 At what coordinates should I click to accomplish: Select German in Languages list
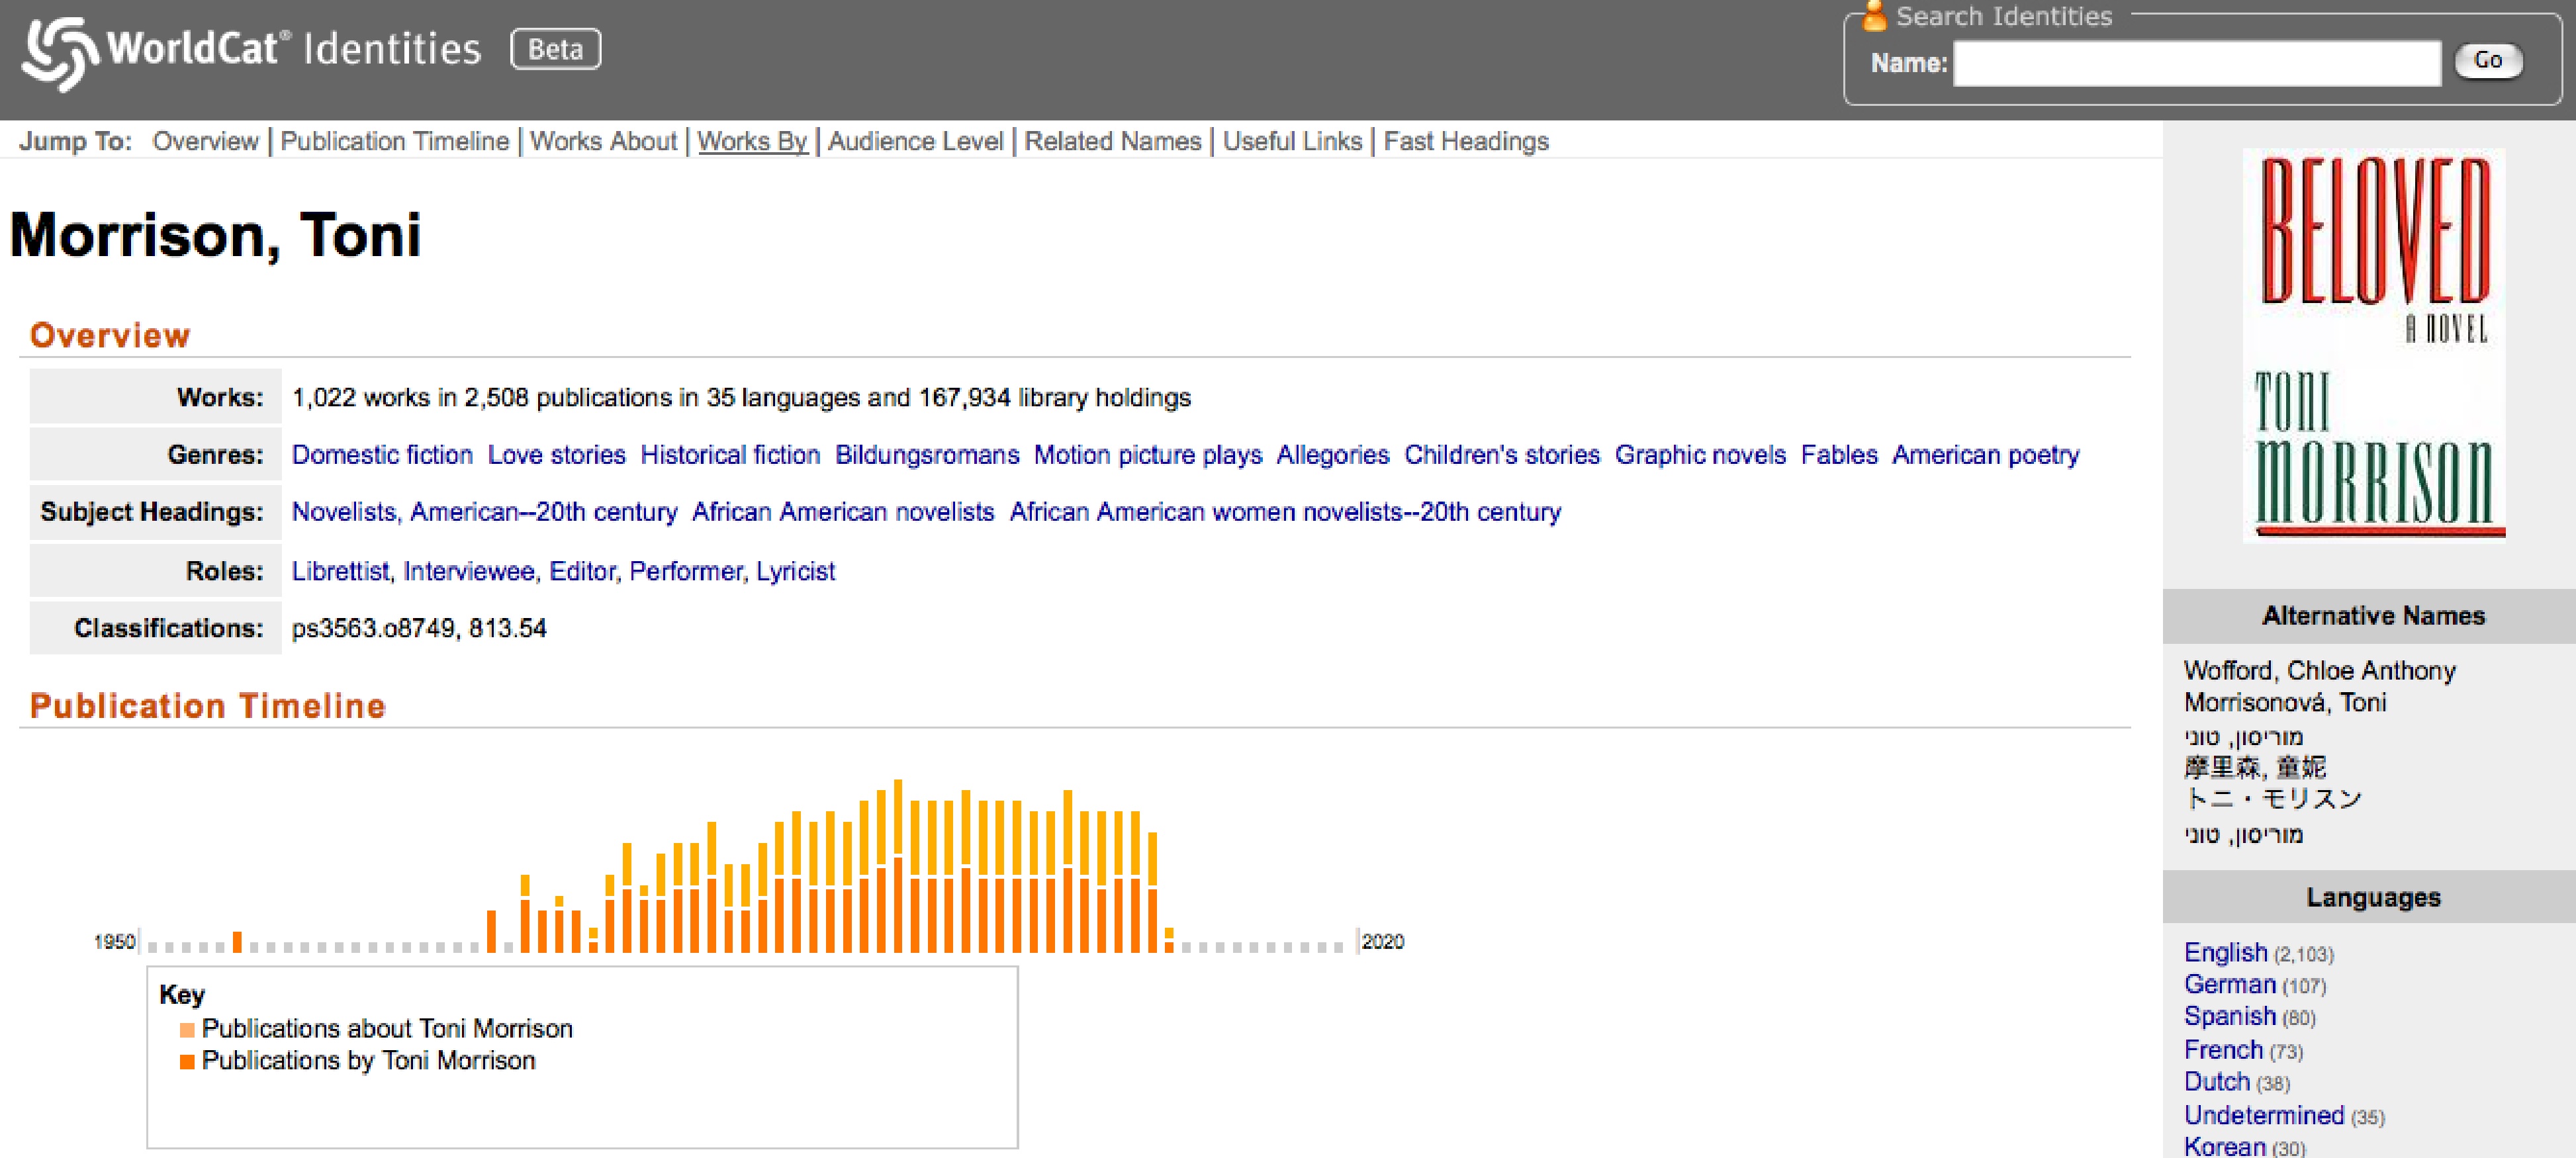[x=2229, y=984]
